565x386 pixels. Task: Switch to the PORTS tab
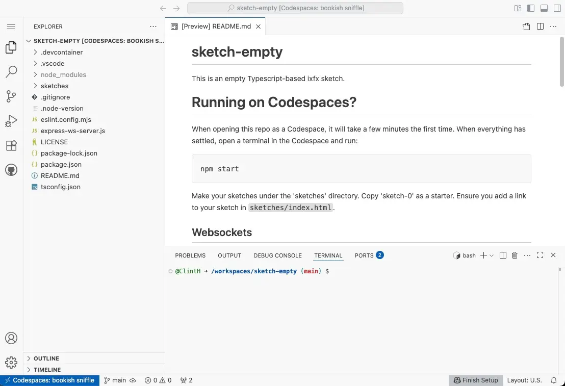[x=364, y=255]
